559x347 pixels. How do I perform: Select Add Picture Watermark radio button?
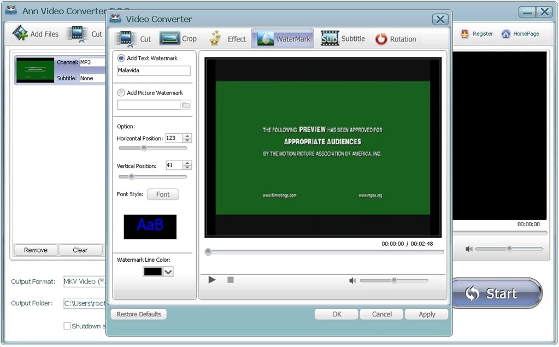point(121,93)
